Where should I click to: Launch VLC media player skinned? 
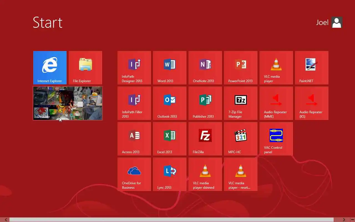[x=205, y=174]
